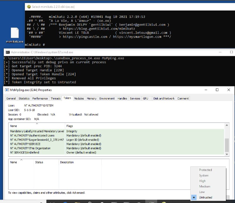Click the groups list scroll down arrow
235x203 pixels.
pyautogui.click(x=227, y=154)
